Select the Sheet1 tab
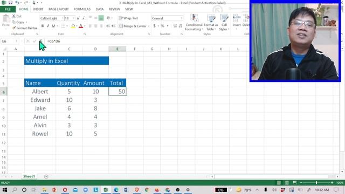Viewport: 345px width, 194px height. (x=29, y=176)
